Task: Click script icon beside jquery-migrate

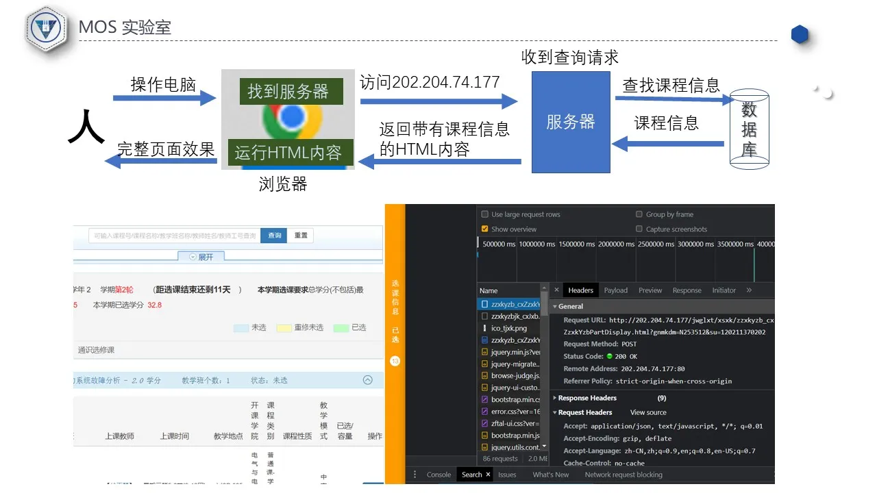Action: click(x=484, y=364)
